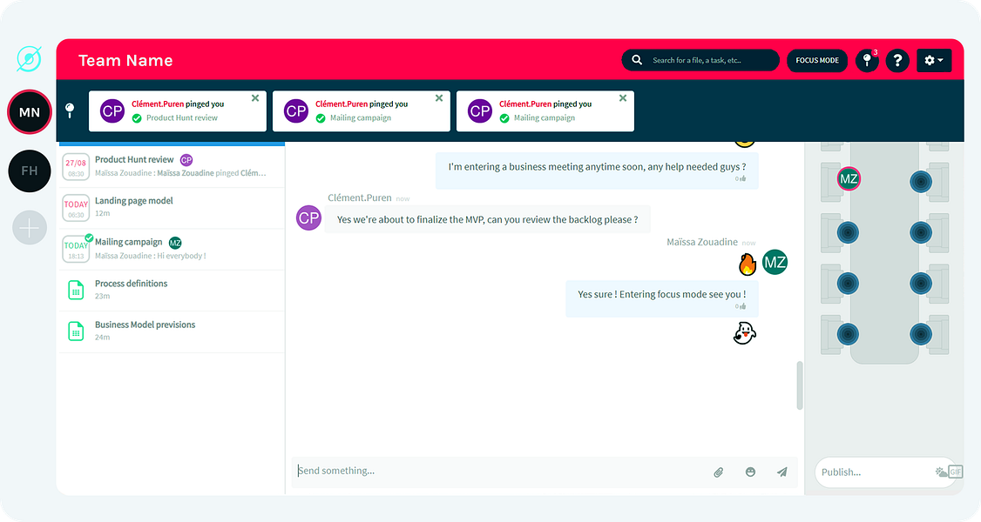Add a new team with the plus button

point(30,228)
